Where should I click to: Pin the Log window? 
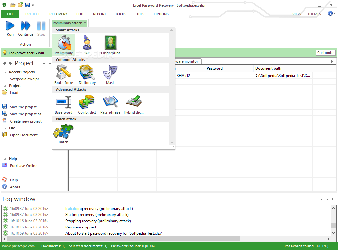[328, 199]
